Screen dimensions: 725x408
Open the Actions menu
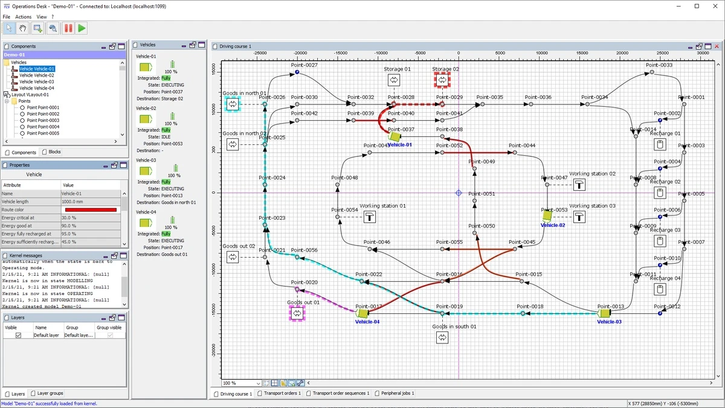coord(24,16)
